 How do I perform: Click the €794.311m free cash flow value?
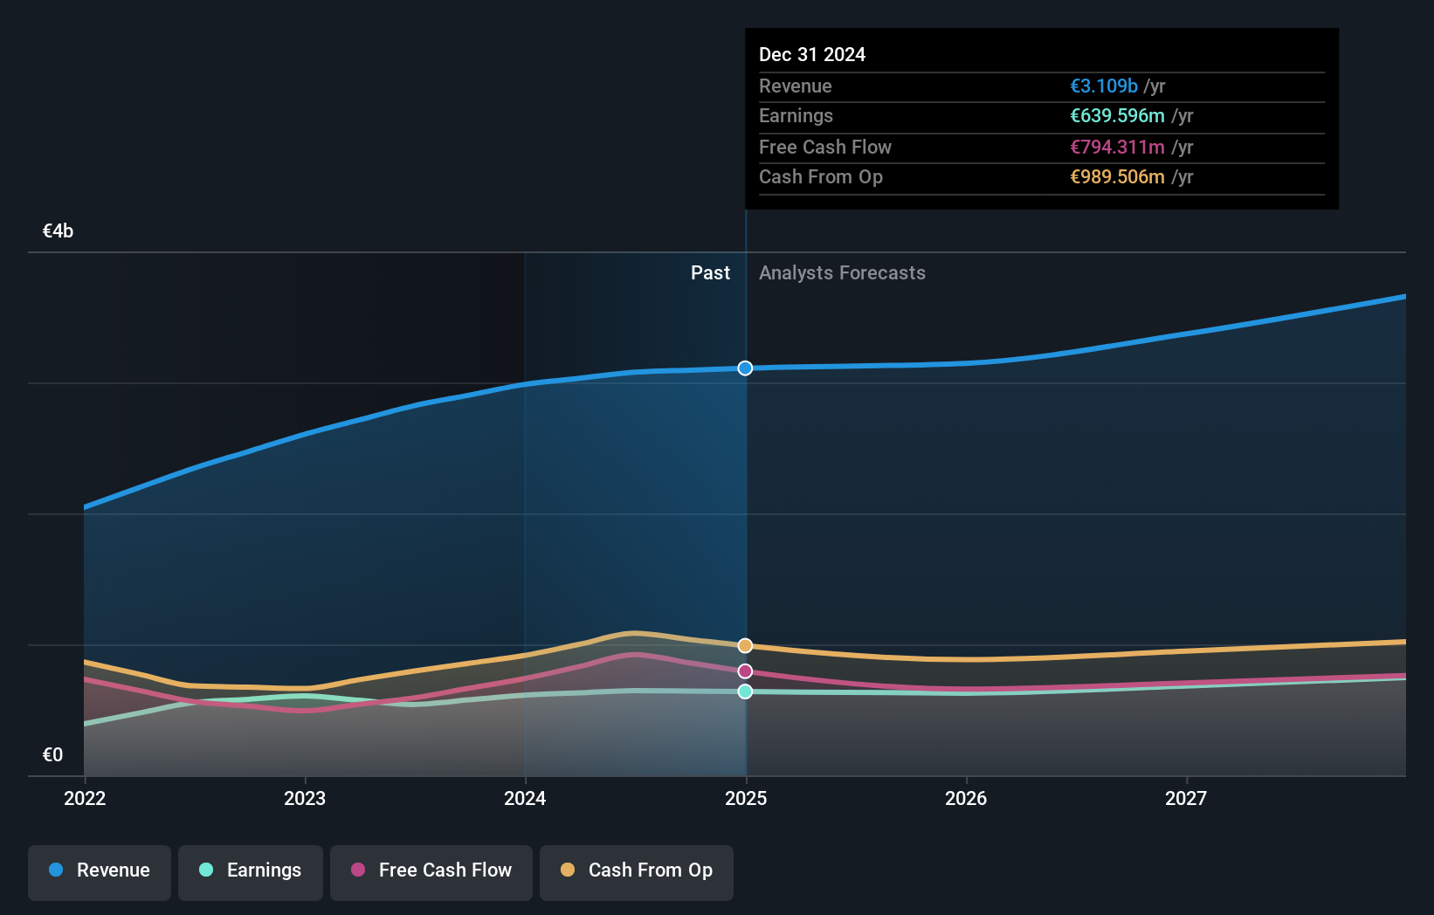point(1118,148)
